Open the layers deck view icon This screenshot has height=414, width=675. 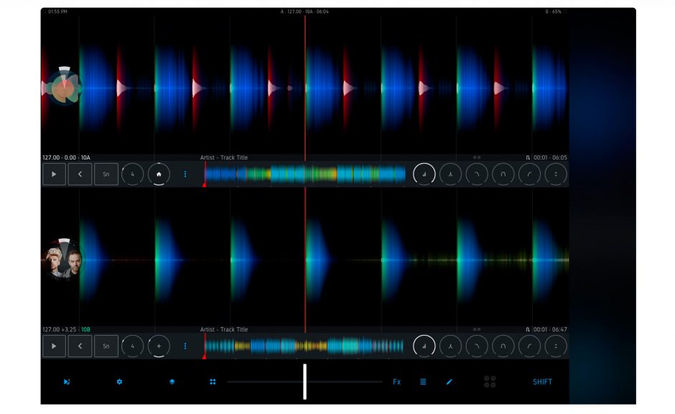(x=171, y=382)
